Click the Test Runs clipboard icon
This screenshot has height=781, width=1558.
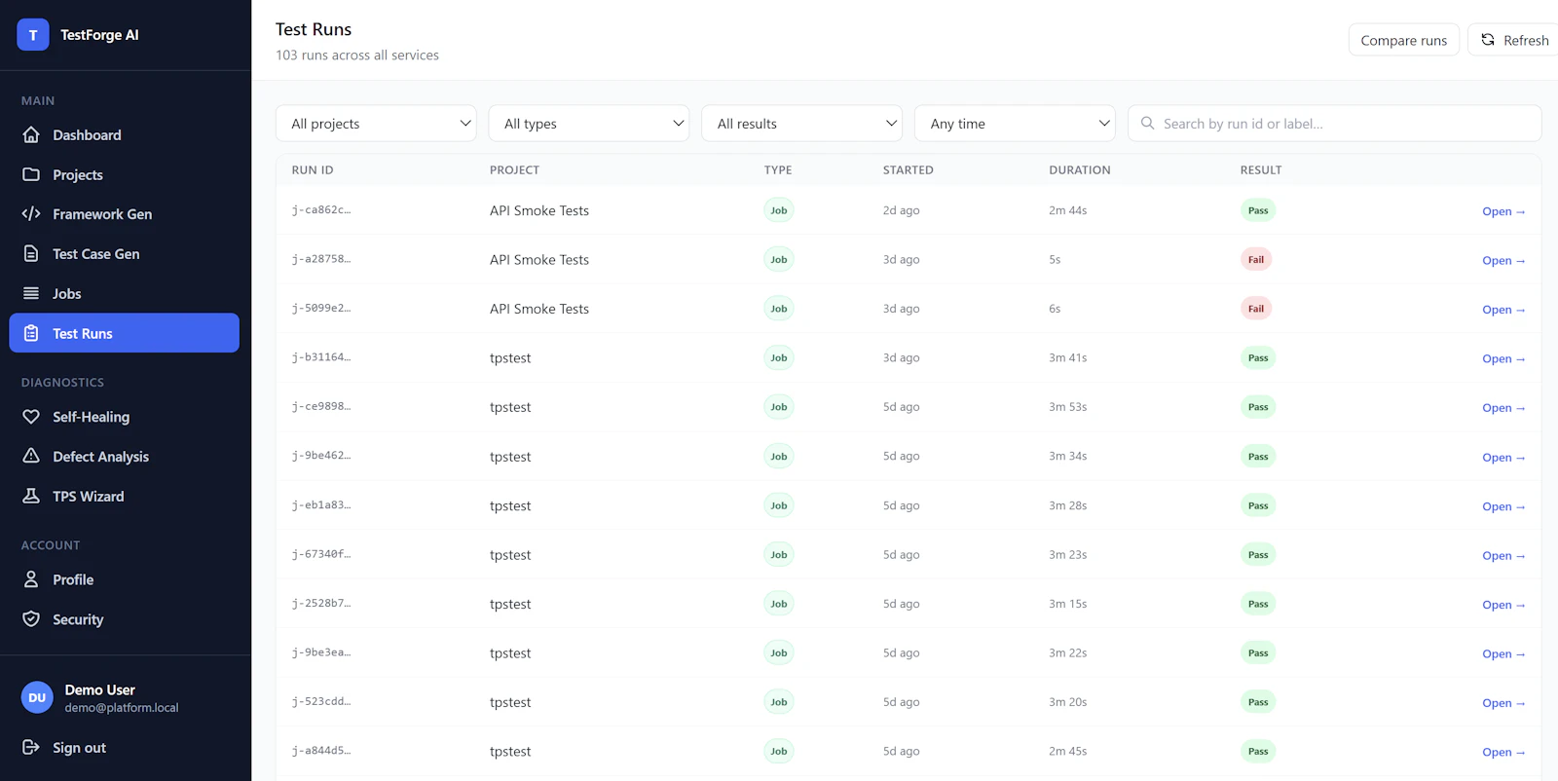(x=31, y=333)
